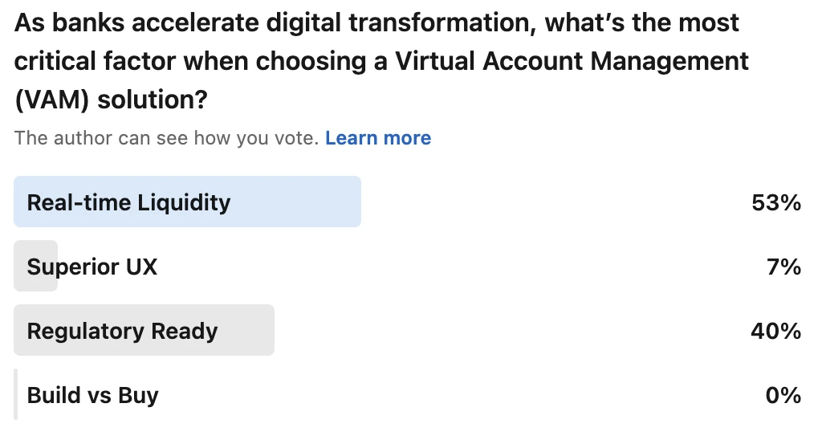Select the "Real-time Liquidity" poll option label

click(x=128, y=202)
